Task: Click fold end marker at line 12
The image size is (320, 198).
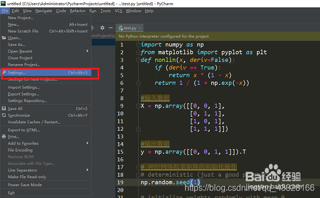Action: pyautogui.click(x=138, y=129)
